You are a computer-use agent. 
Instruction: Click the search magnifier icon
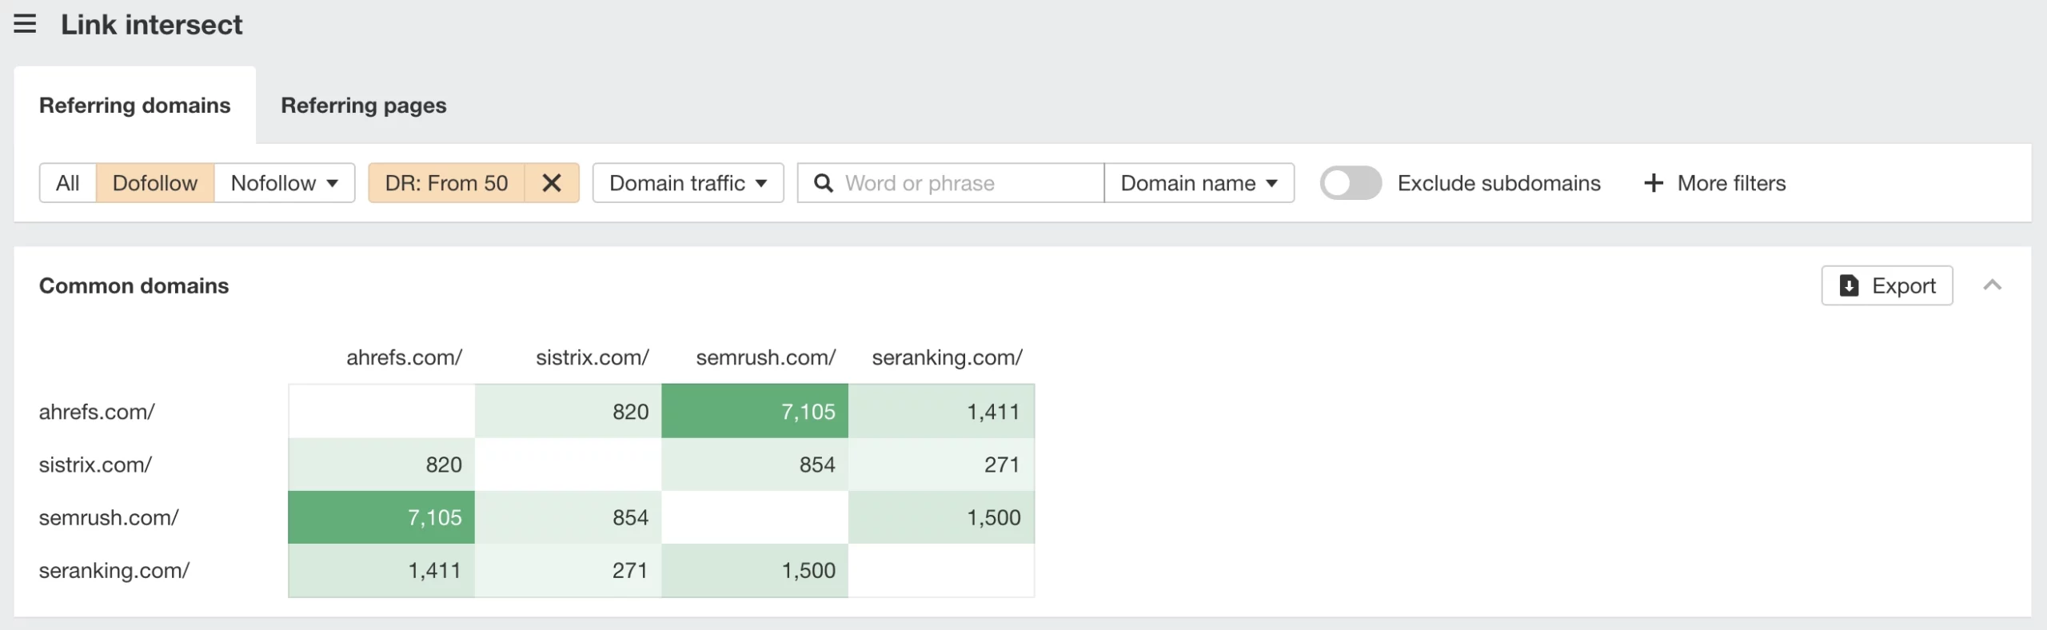pyautogui.click(x=823, y=183)
